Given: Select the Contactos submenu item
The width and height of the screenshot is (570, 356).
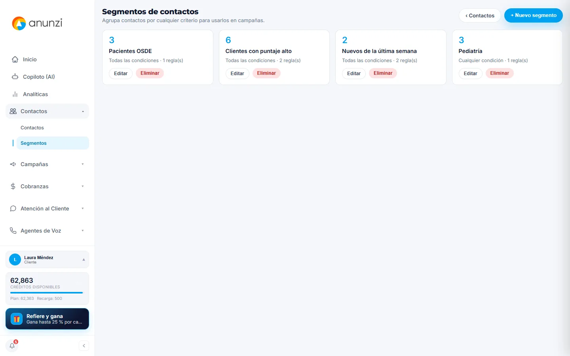Looking at the screenshot, I should 53,128.
